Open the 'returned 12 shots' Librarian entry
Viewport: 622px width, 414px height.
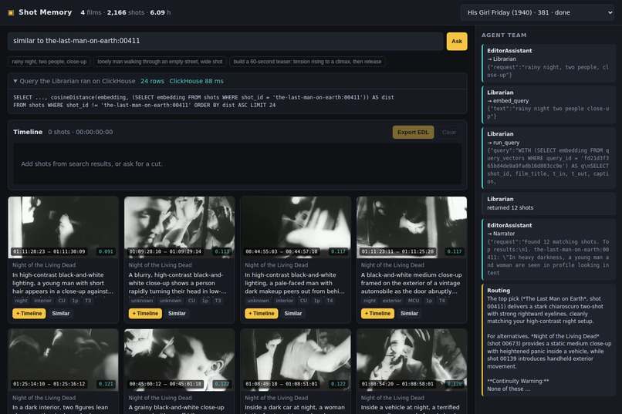549,204
